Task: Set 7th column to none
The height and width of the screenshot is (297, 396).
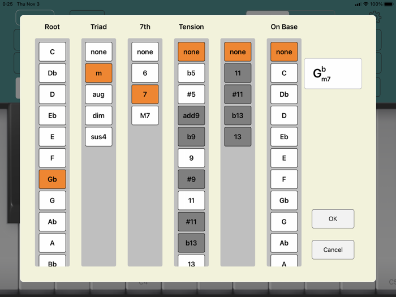Action: coord(145,52)
